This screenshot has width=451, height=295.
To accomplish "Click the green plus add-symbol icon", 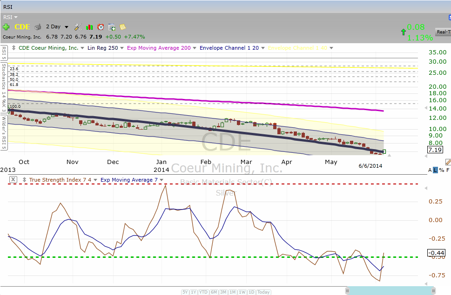I will pyautogui.click(x=6, y=27).
